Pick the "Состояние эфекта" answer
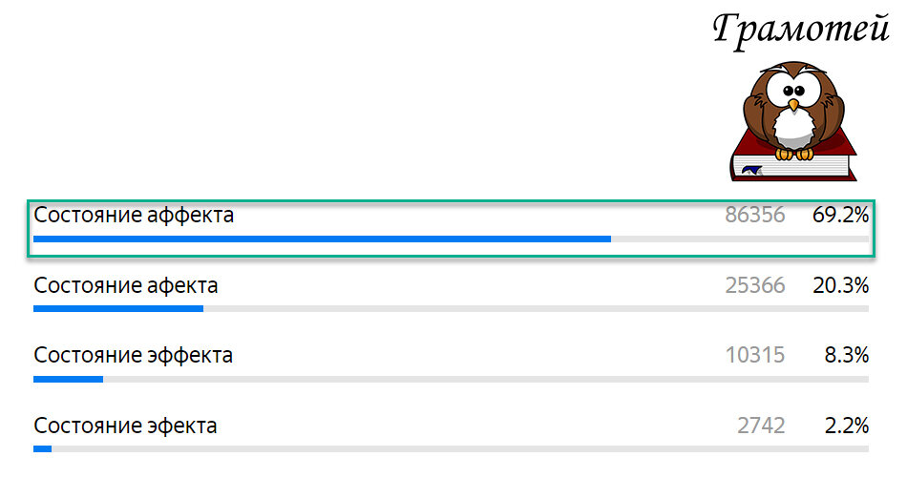 [x=125, y=426]
